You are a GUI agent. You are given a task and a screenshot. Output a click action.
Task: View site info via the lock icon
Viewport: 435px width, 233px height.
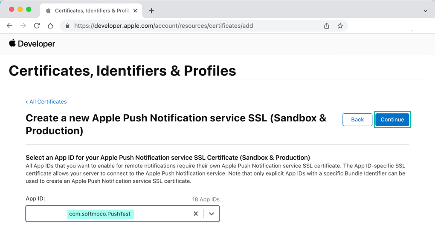pyautogui.click(x=67, y=26)
